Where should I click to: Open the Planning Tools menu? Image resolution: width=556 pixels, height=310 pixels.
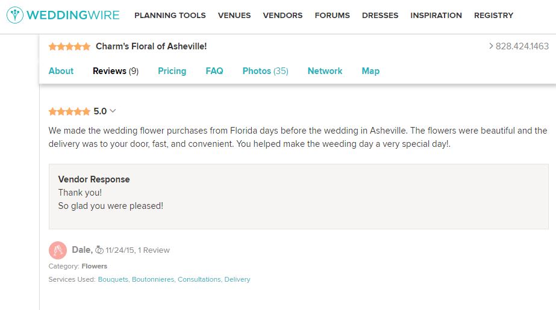click(x=170, y=16)
